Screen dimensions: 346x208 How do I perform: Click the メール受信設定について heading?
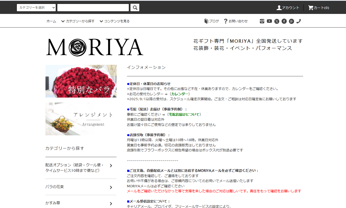[150, 201]
